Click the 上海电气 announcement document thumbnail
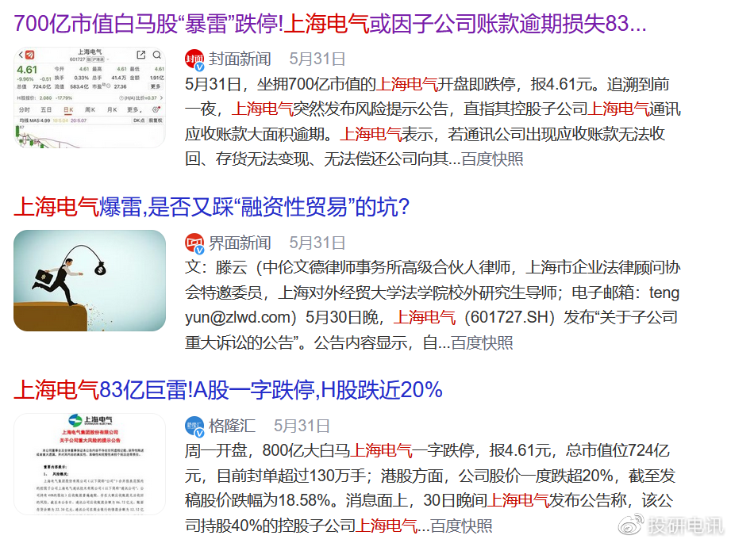The width and height of the screenshot is (731, 543). 90,464
